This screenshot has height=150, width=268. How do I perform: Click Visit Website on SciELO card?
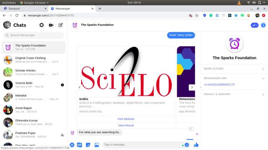point(126,119)
